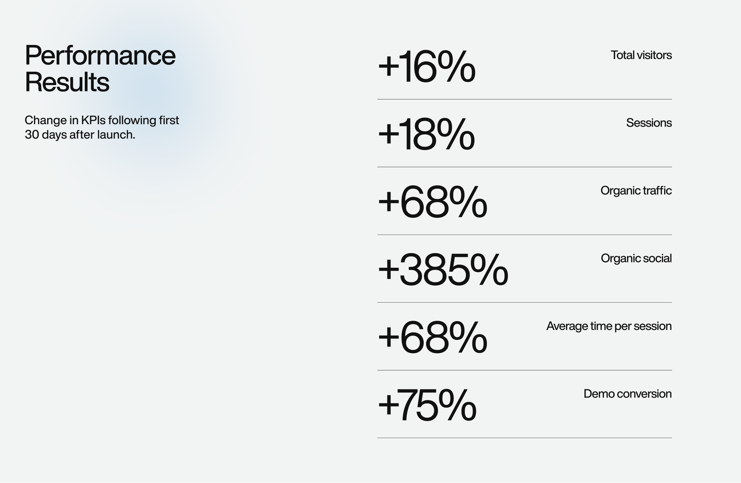Click the Organic social label
Screen dimensions: 741x483
[x=636, y=259]
